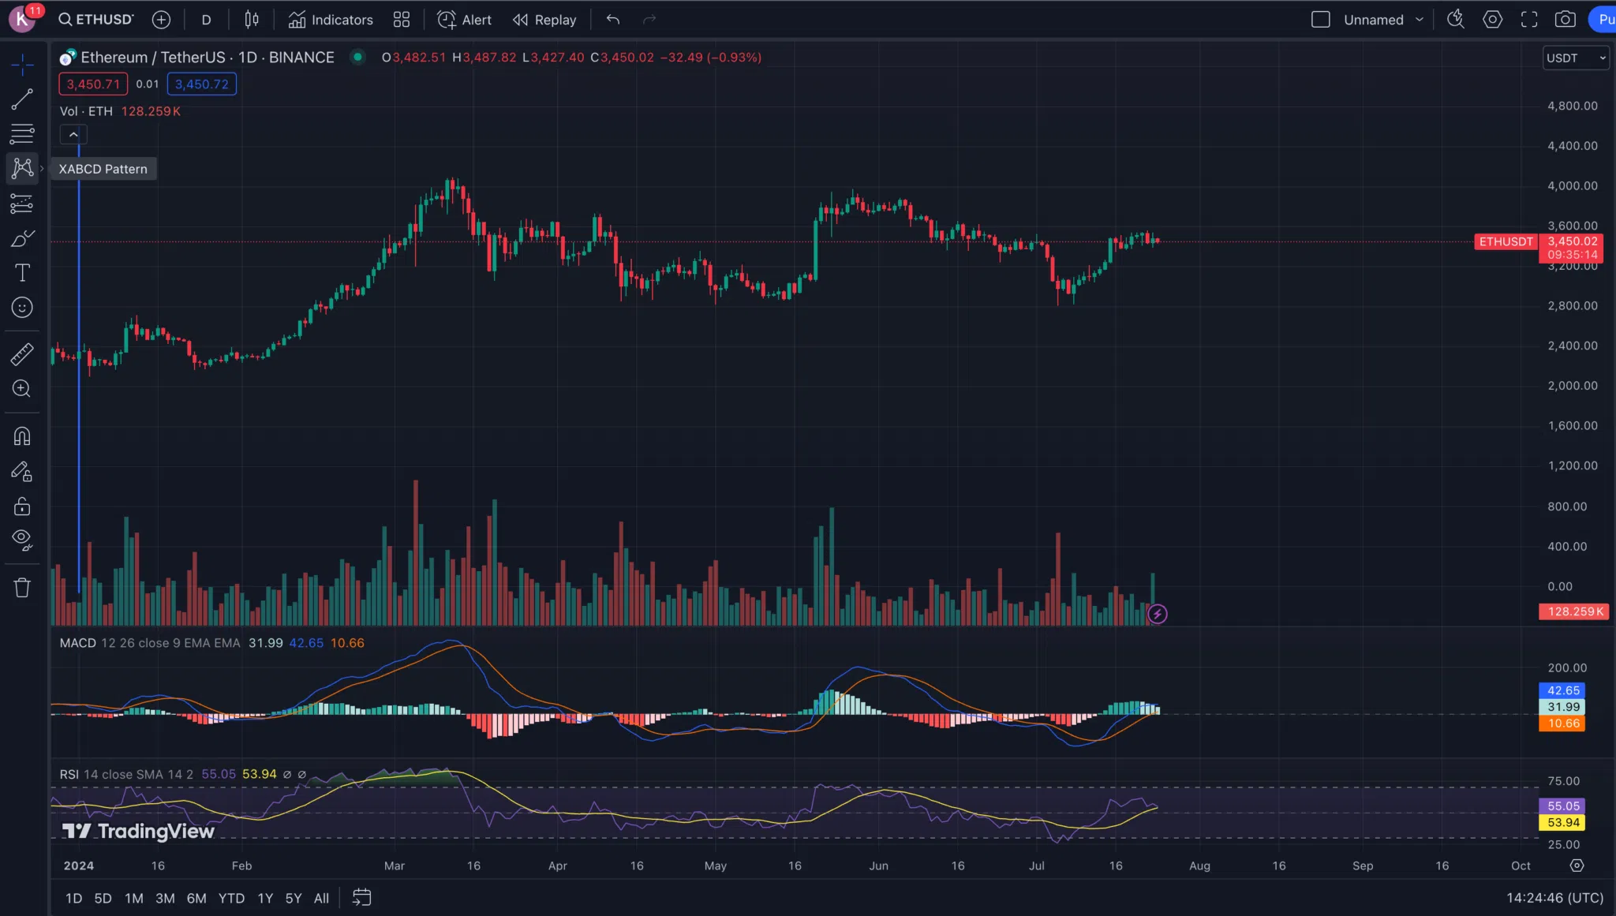
Task: Select the trend line drawing tool
Action: point(22,99)
